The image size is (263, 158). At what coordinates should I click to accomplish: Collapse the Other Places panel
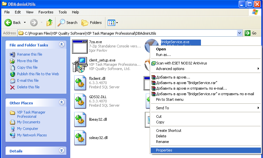pyautogui.click(x=61, y=103)
